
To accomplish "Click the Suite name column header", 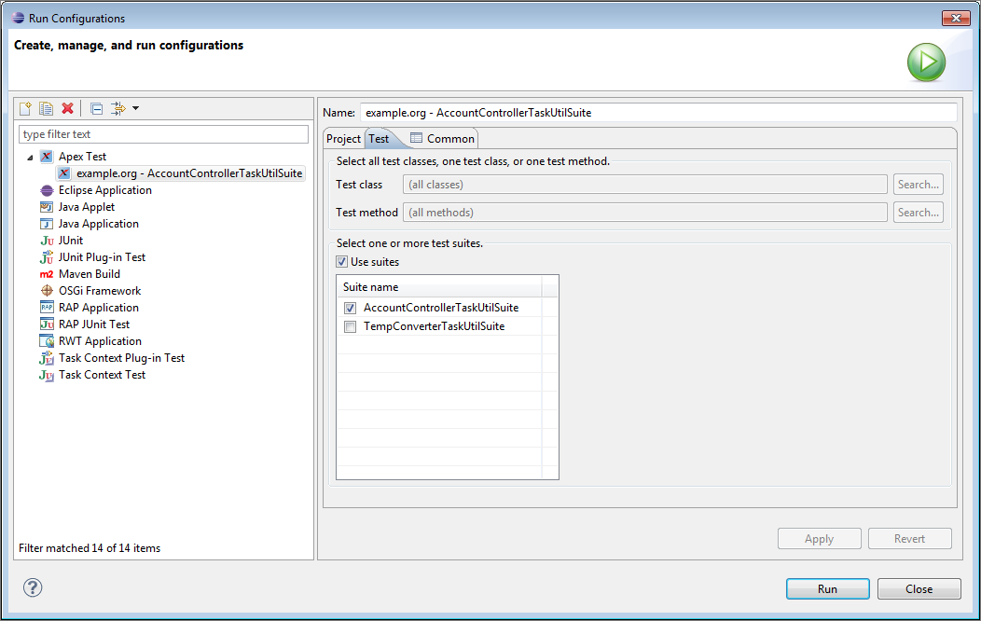I will (x=438, y=287).
